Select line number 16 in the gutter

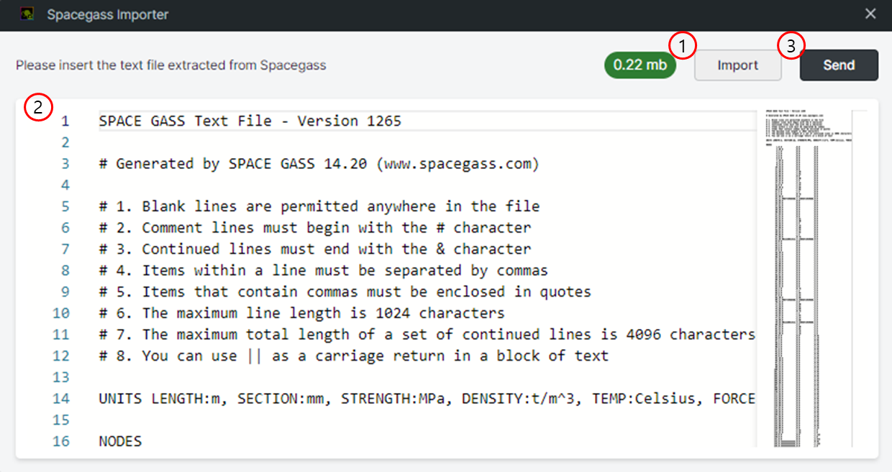[62, 441]
